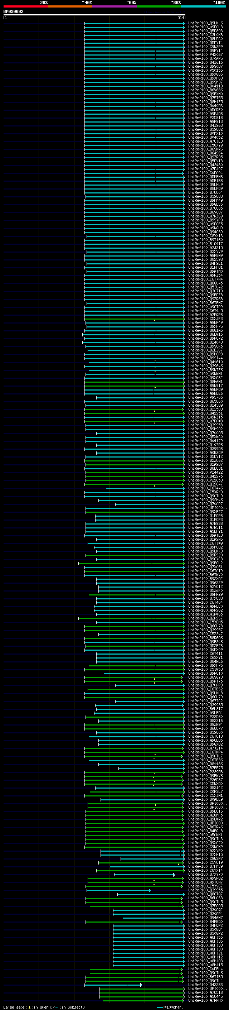Select hit label UniRef100_P50156
The width and height of the screenshot is (229, 1010).
205,71
